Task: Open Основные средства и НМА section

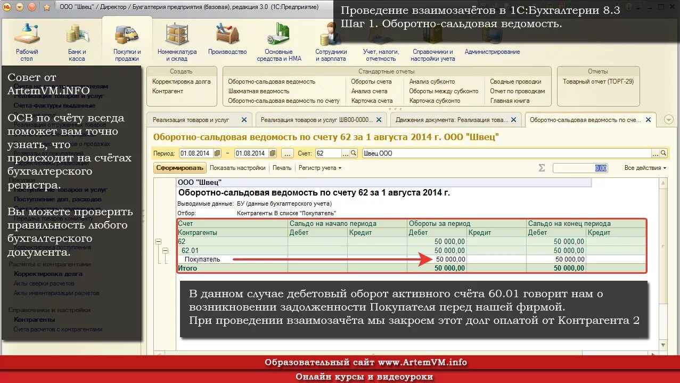Action: (x=279, y=42)
